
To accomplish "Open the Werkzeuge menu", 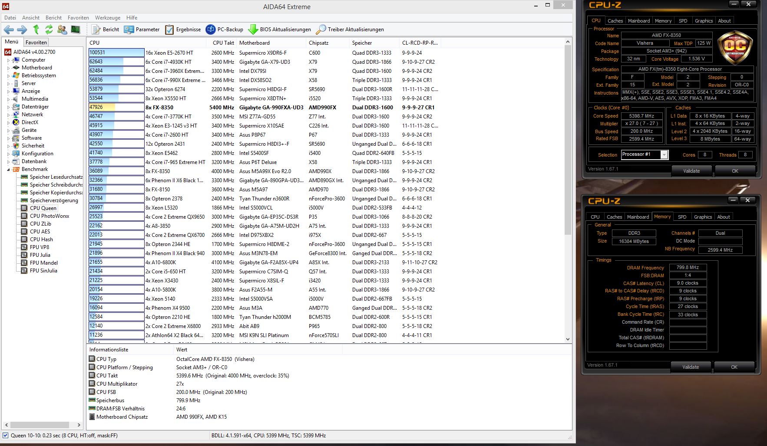I will click(x=108, y=18).
